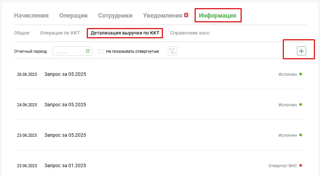
Task: Open the Операции tab
Action: point(73,16)
